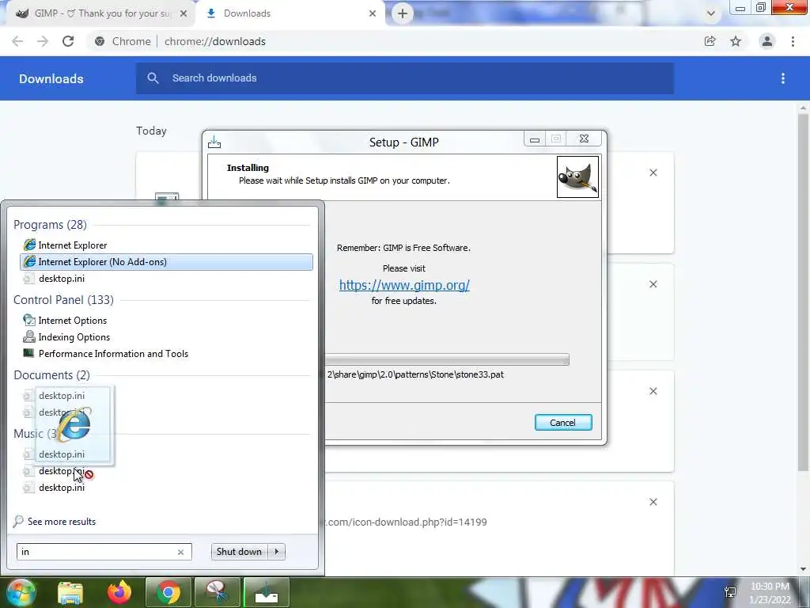Click the Shut down button
The width and height of the screenshot is (810, 608).
coord(240,552)
